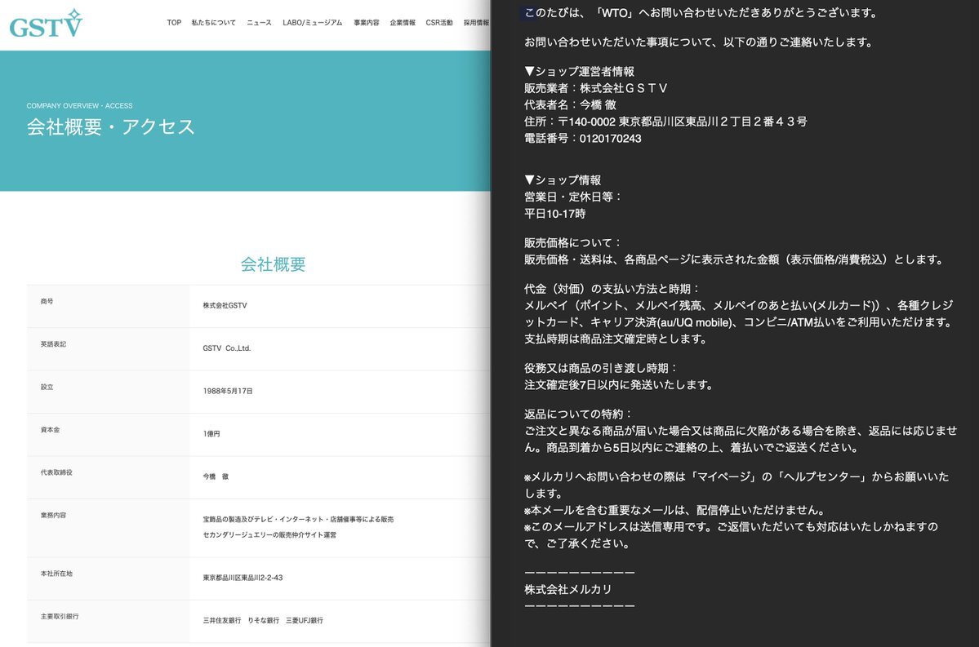Open 事業内容 from the nav bar

coord(366,23)
